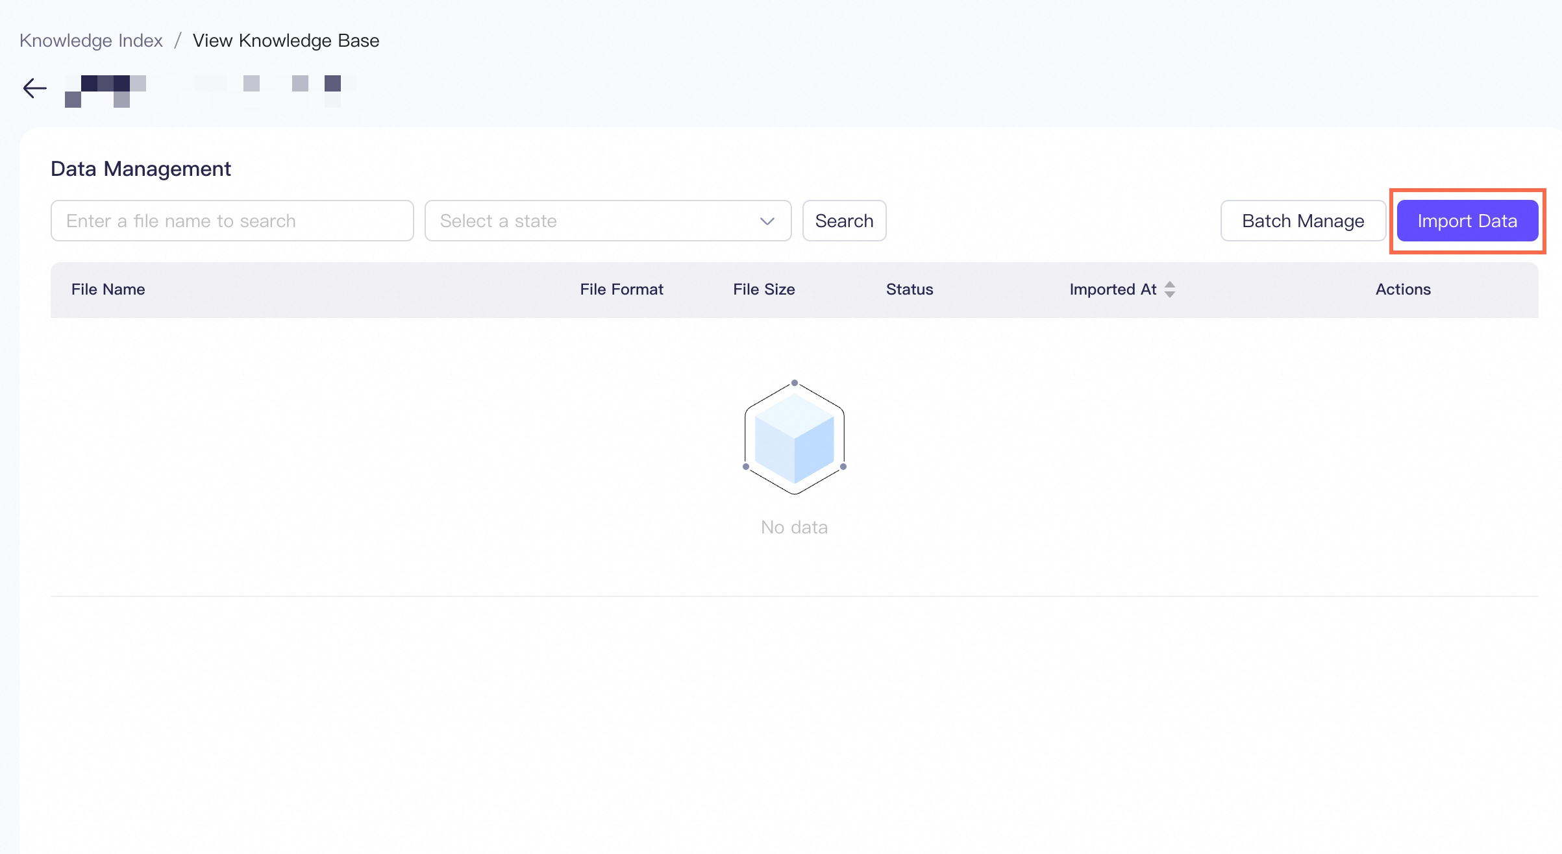Image resolution: width=1562 pixels, height=854 pixels.
Task: Open the Knowledge Index breadcrumb link
Action: (x=91, y=40)
